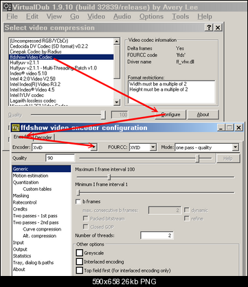The image size is (248, 287).
Task: Select Lagarith lossless codec
Action: [x=61, y=100]
